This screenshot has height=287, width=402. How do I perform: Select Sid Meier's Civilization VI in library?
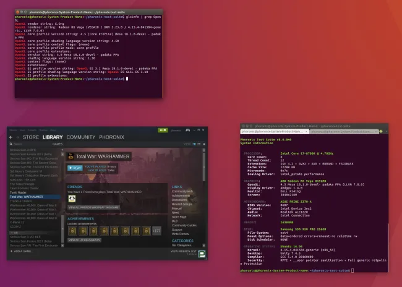pyautogui.click(x=26, y=171)
